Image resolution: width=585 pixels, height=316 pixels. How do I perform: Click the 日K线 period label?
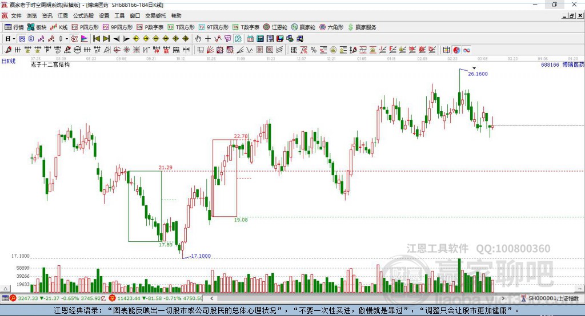click(x=9, y=61)
